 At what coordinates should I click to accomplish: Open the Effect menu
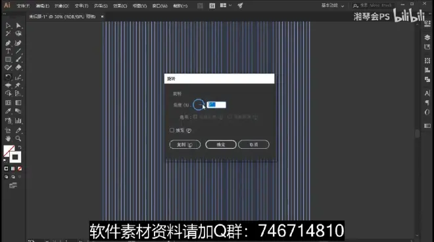[x=120, y=6]
